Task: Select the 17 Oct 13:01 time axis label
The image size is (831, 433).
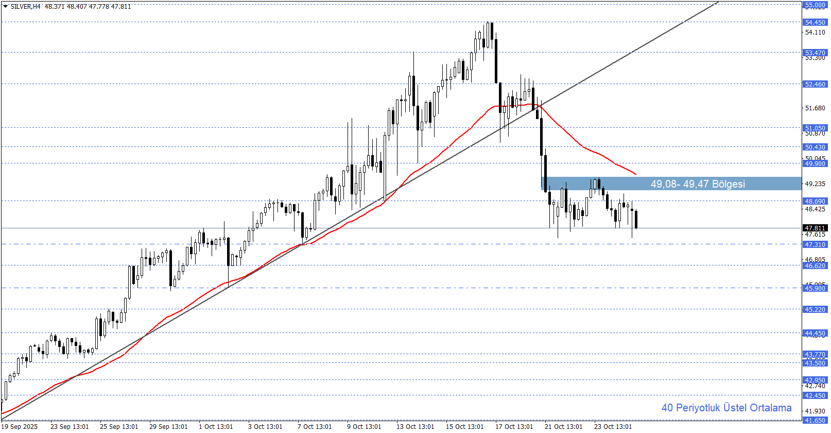Action: (x=514, y=426)
